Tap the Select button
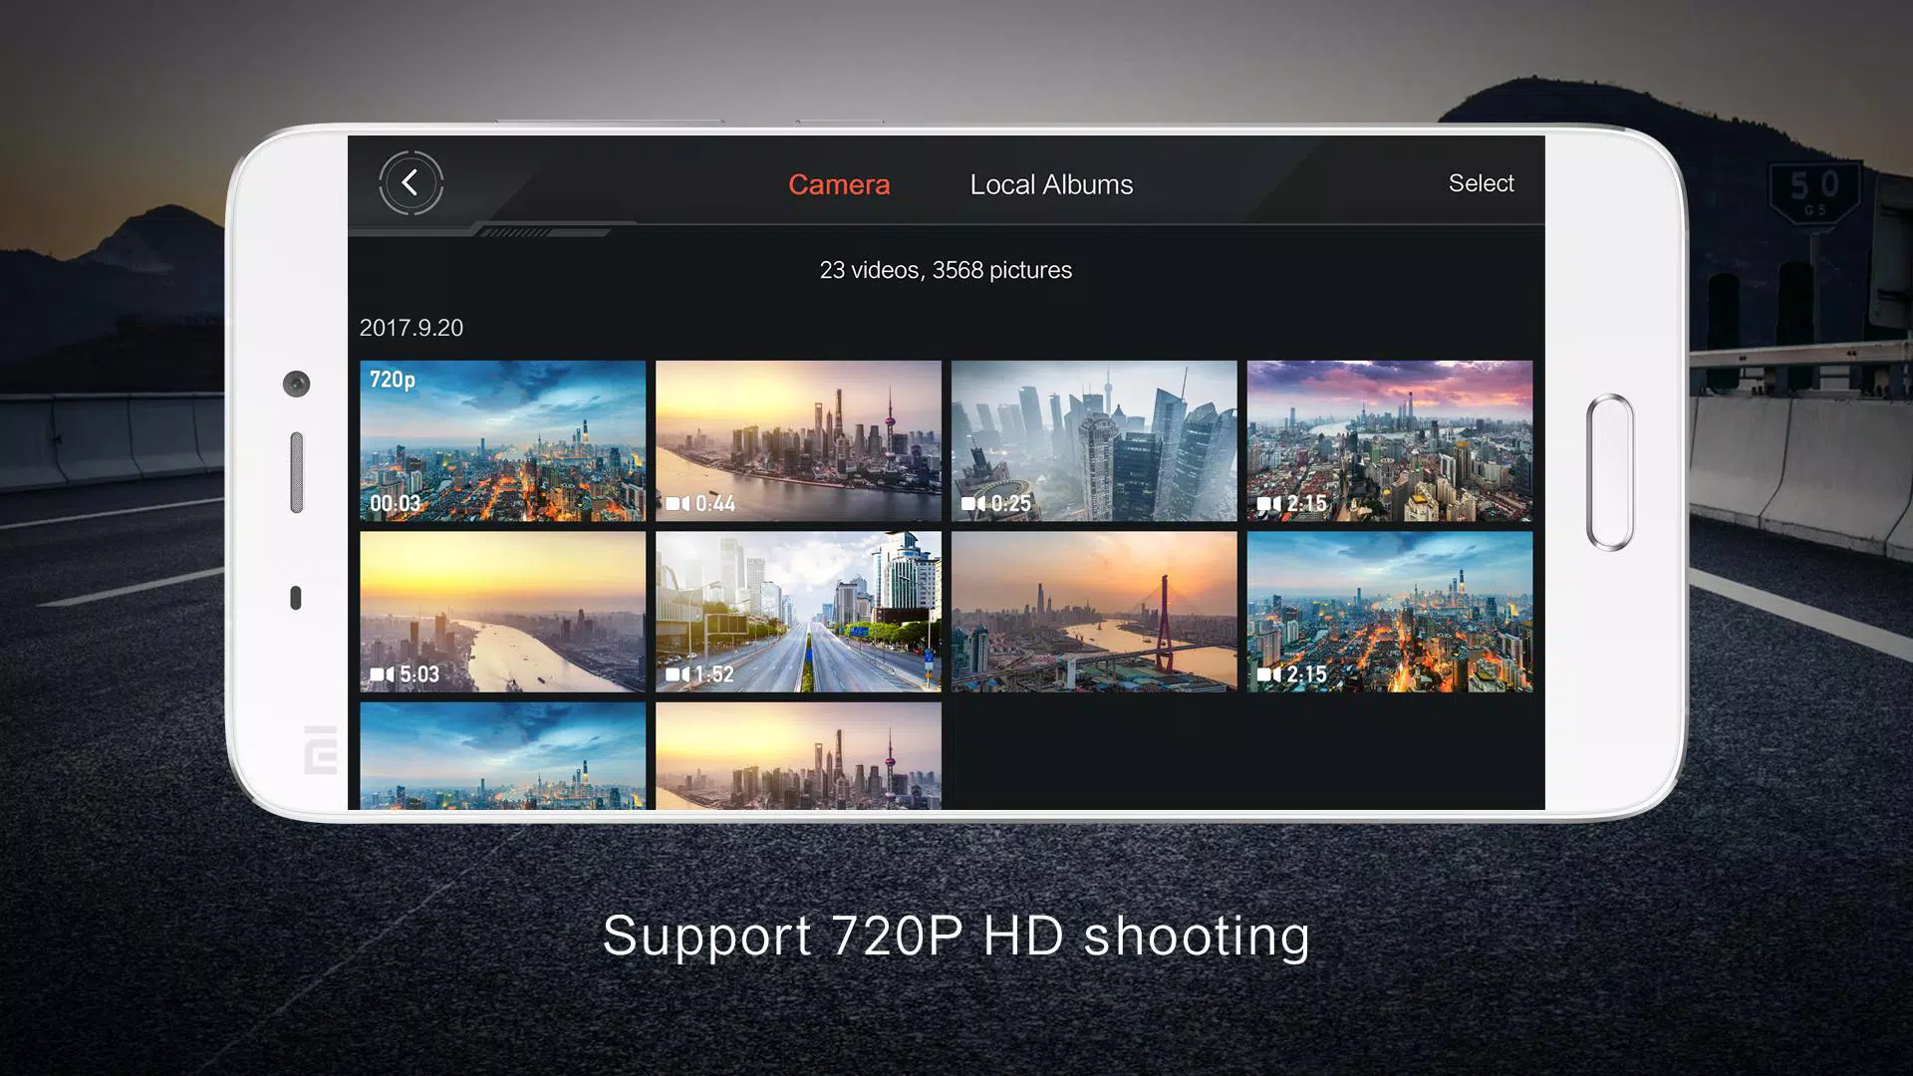 (1481, 183)
